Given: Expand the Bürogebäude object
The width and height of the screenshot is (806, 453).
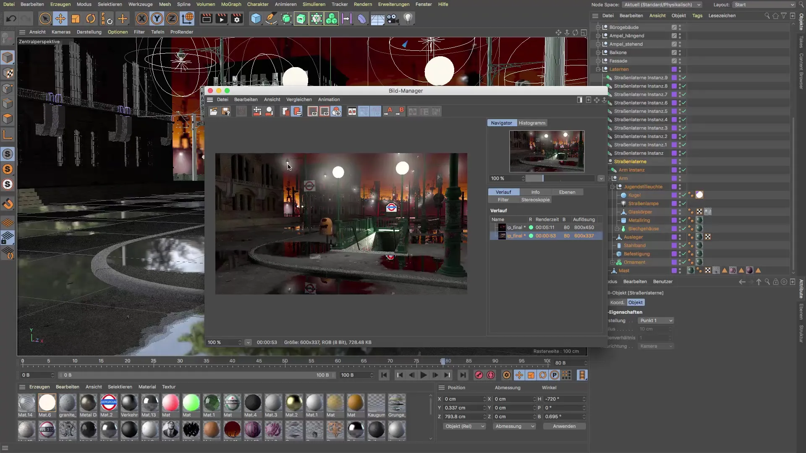Looking at the screenshot, I should 598,27.
